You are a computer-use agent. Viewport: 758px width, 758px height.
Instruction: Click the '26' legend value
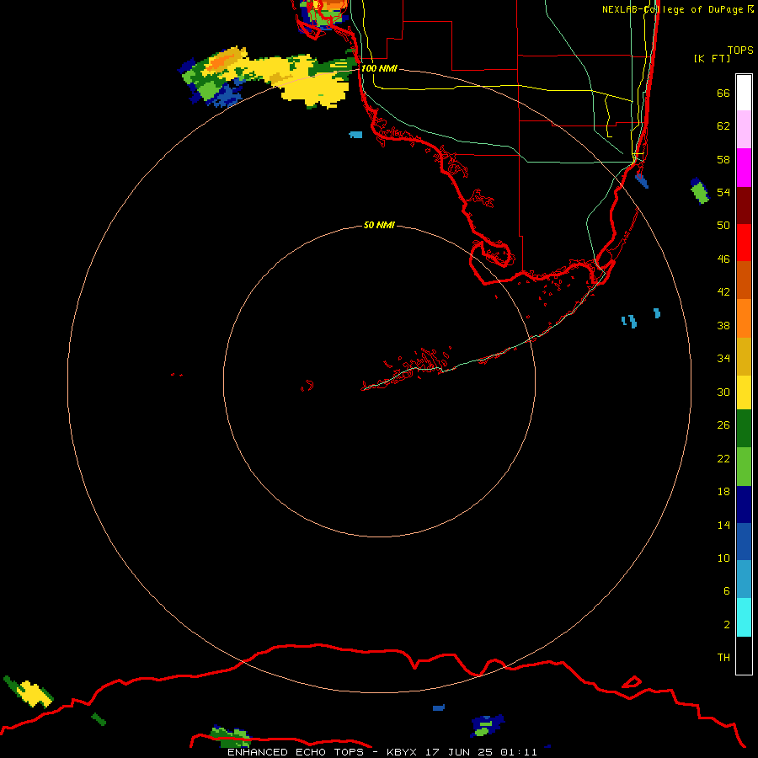coord(723,425)
